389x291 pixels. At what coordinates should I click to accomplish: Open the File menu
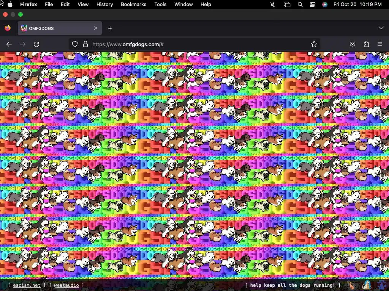(49, 5)
